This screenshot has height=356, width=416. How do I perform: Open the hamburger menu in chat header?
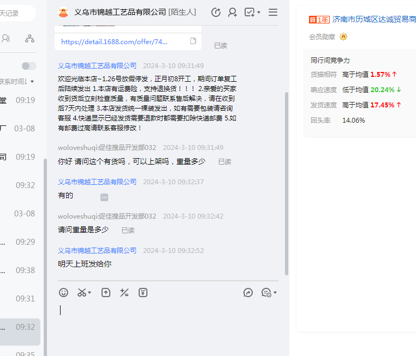click(x=273, y=12)
